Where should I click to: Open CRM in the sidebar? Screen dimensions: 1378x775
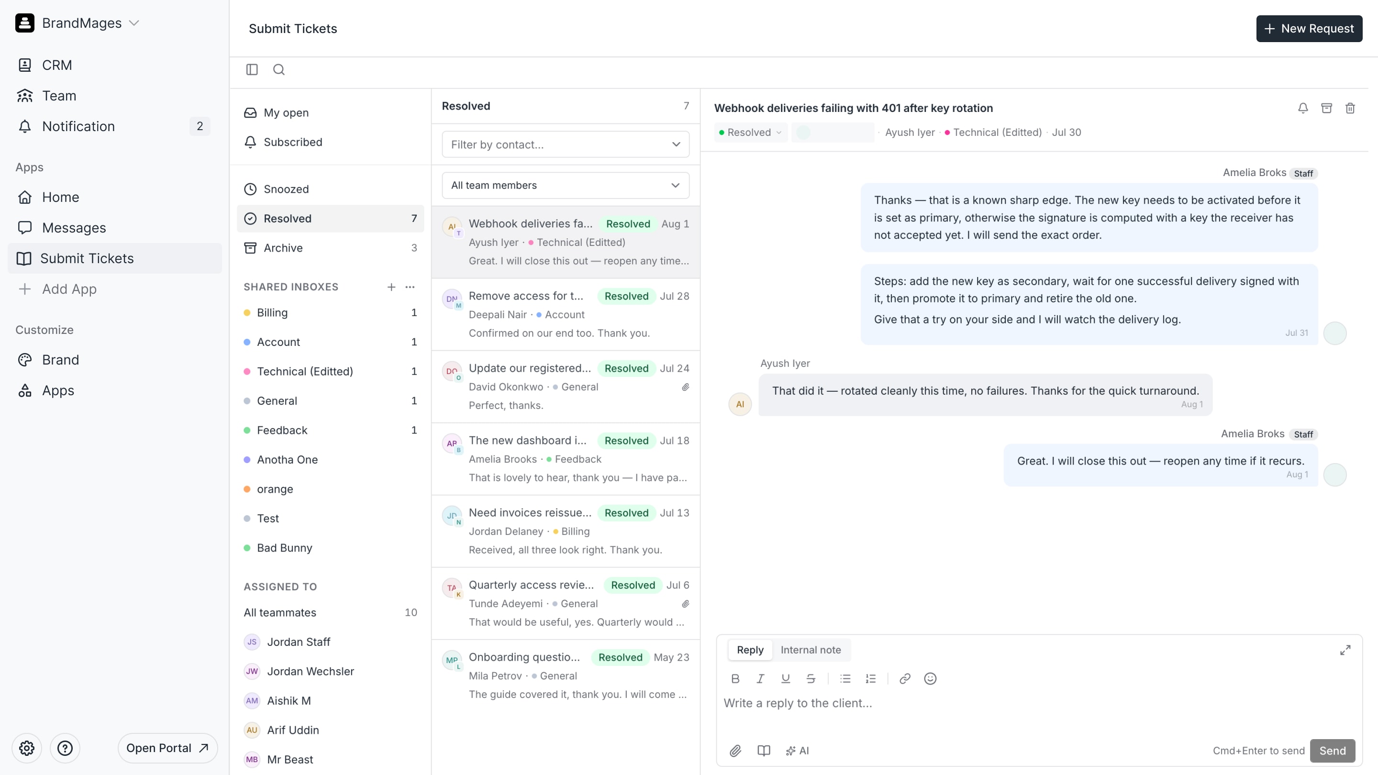click(114, 65)
